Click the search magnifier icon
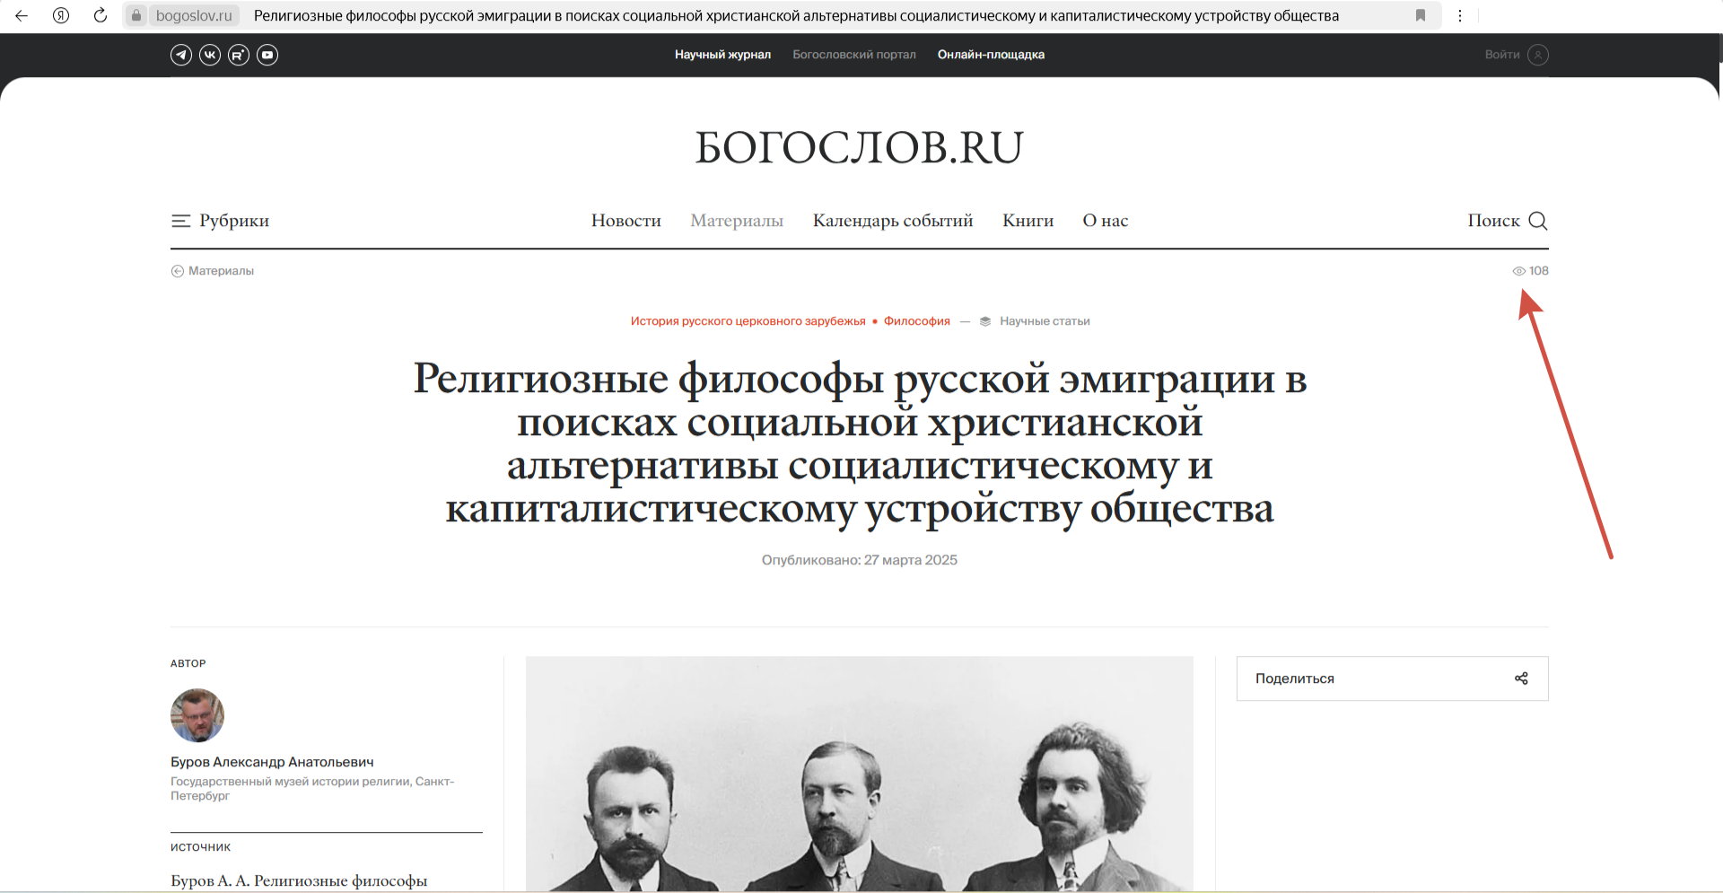The height and width of the screenshot is (893, 1723). coord(1538,221)
